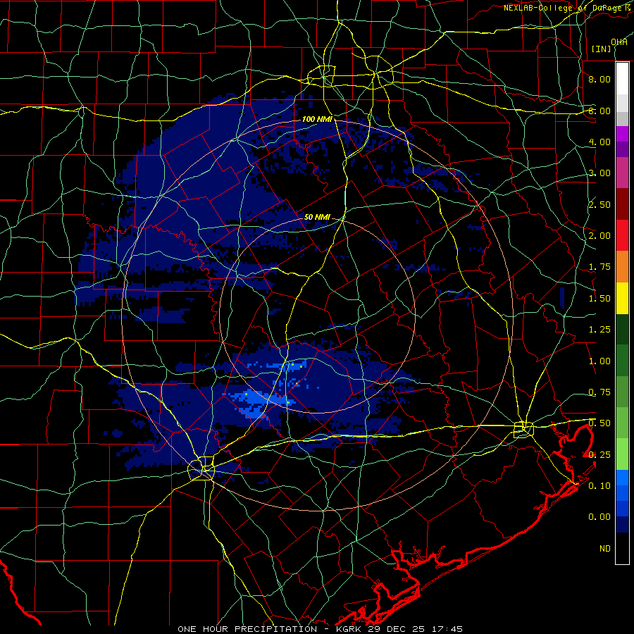This screenshot has width=634, height=634.
Task: Select the 8.00 legend value
Action: [x=599, y=79]
